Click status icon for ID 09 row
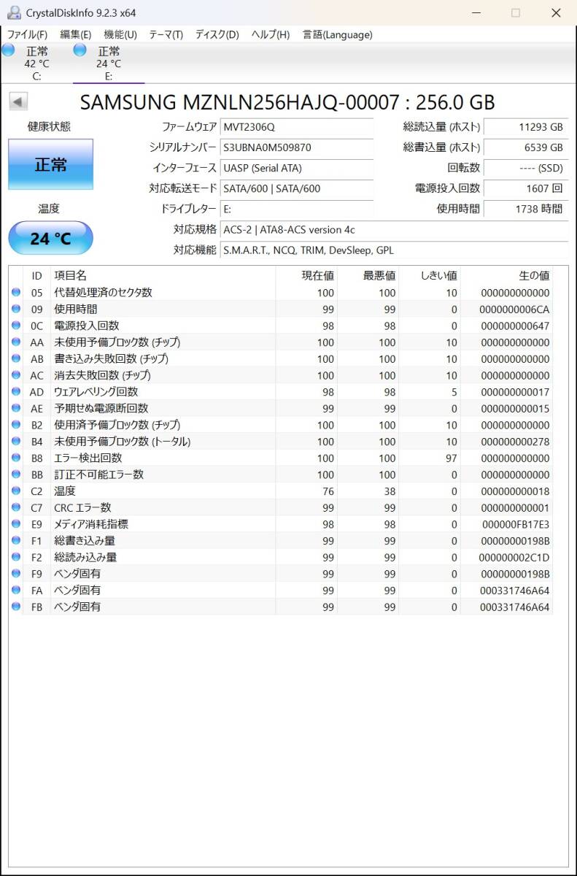Image resolution: width=577 pixels, height=876 pixels. 16,309
